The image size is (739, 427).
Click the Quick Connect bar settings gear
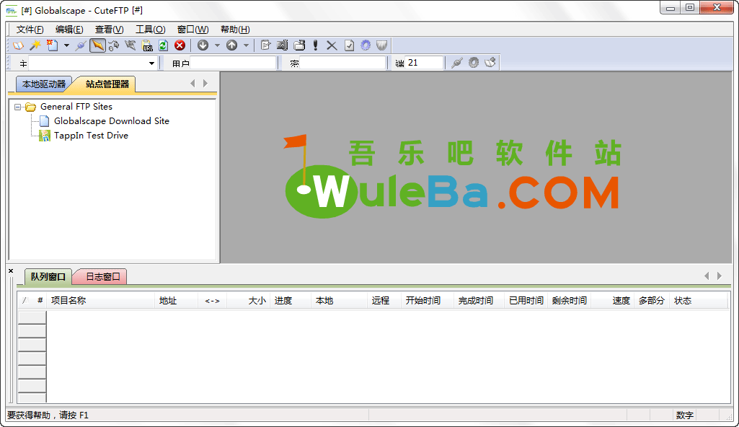474,63
